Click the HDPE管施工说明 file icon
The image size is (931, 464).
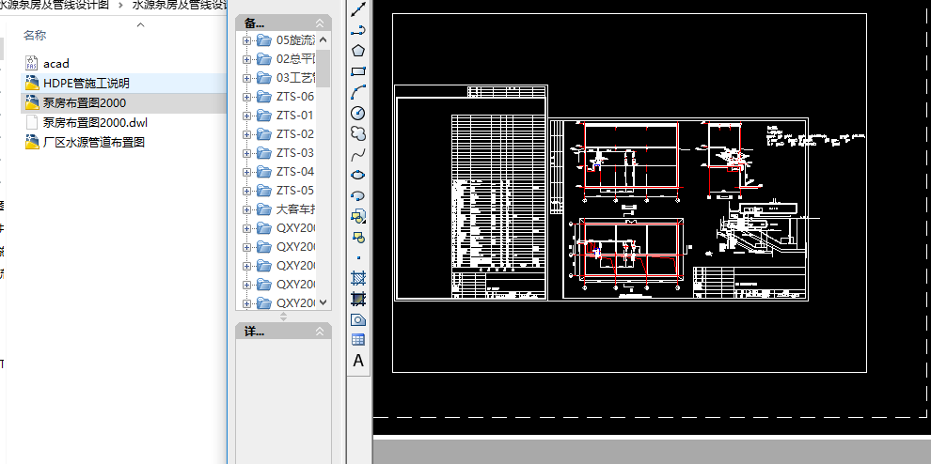32,83
